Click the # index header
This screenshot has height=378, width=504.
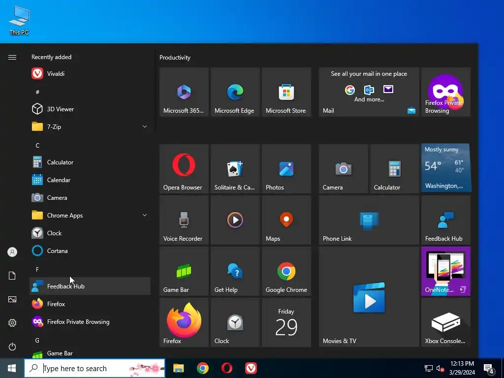tap(37, 92)
